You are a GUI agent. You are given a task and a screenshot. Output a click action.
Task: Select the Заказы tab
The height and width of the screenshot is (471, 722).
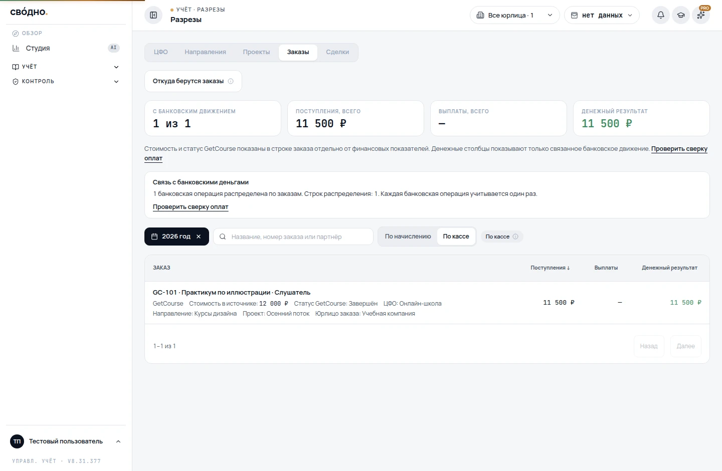298,52
